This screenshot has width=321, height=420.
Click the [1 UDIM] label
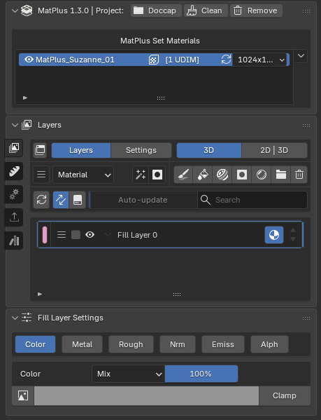[x=182, y=60]
